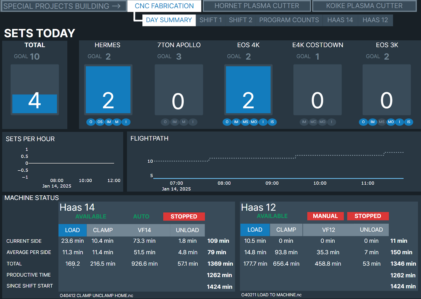421x299 pixels.
Task: Select the I badge below EOS 4K
Action: tap(263, 122)
